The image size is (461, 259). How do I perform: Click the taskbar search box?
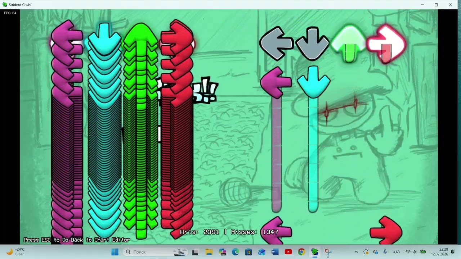[x=156, y=252]
